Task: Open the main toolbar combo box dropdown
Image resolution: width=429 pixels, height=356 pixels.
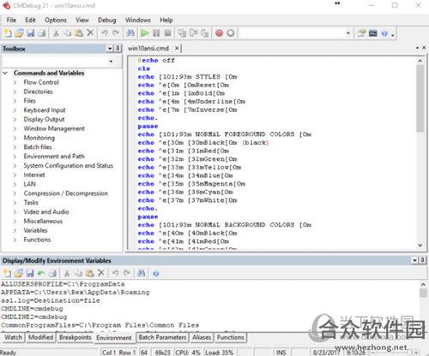Action: 348,33
